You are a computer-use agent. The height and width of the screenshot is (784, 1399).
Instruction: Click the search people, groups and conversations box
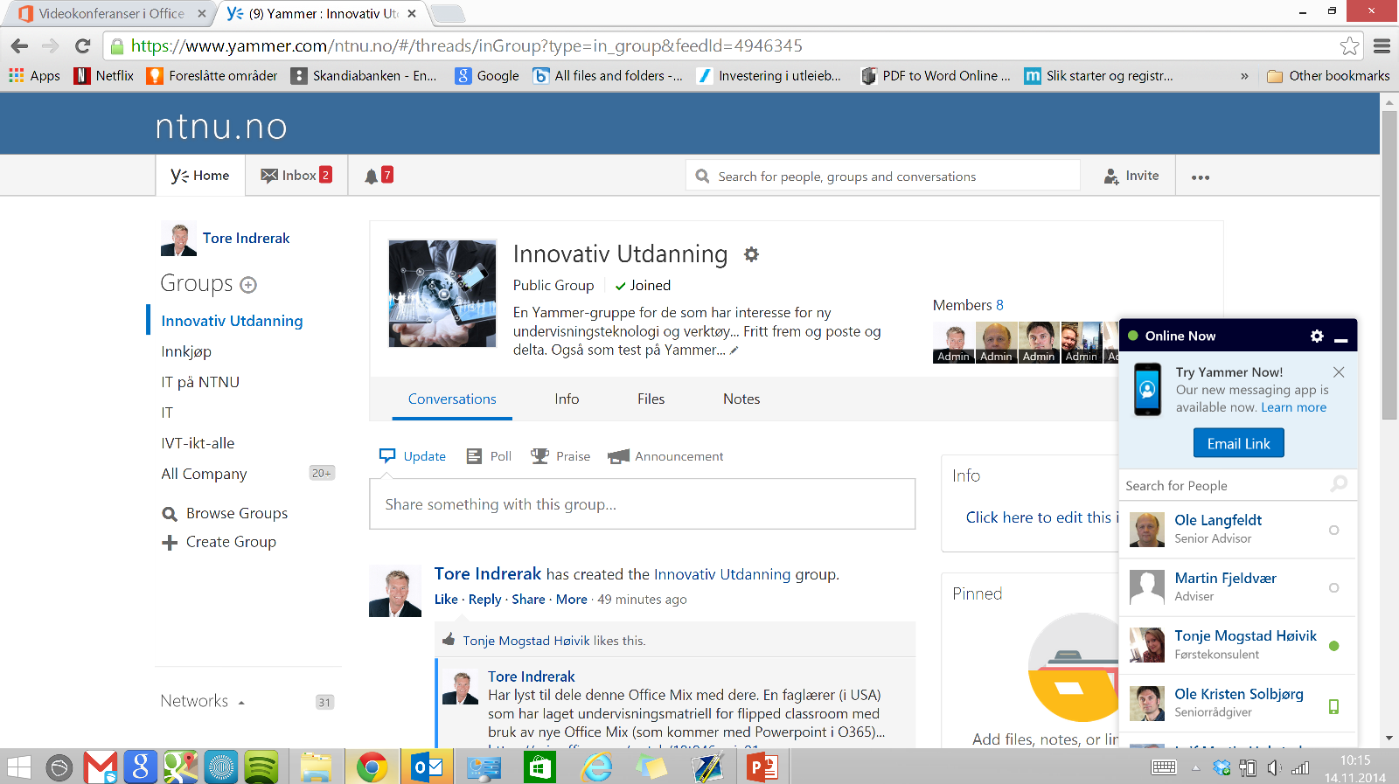[x=883, y=176]
